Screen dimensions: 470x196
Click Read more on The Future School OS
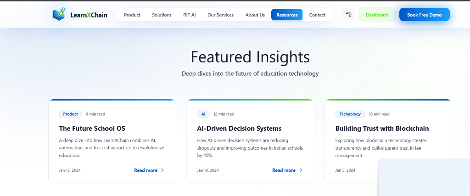coord(145,170)
